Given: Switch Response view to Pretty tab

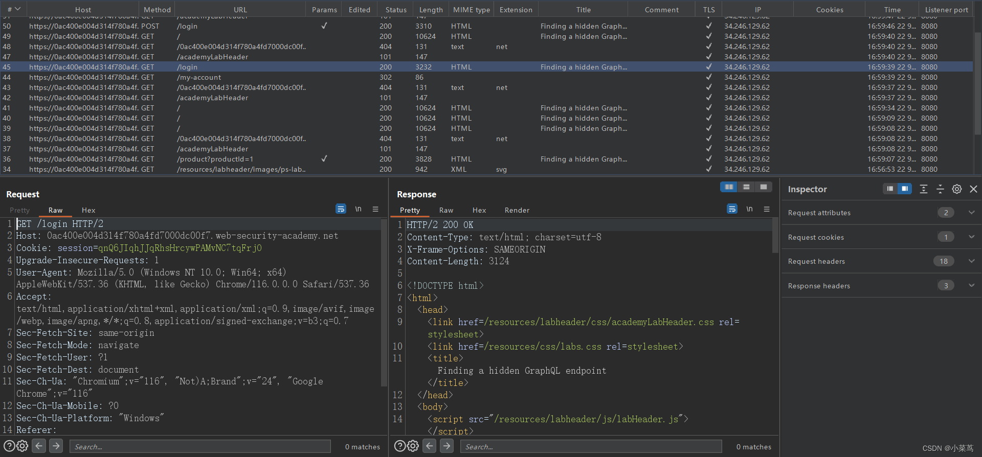Looking at the screenshot, I should pos(410,210).
